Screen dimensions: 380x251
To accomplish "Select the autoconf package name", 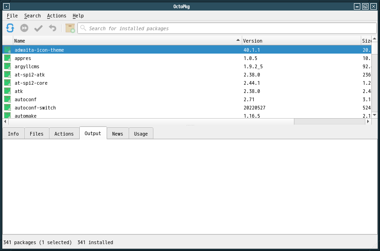I will pyautogui.click(x=26, y=99).
